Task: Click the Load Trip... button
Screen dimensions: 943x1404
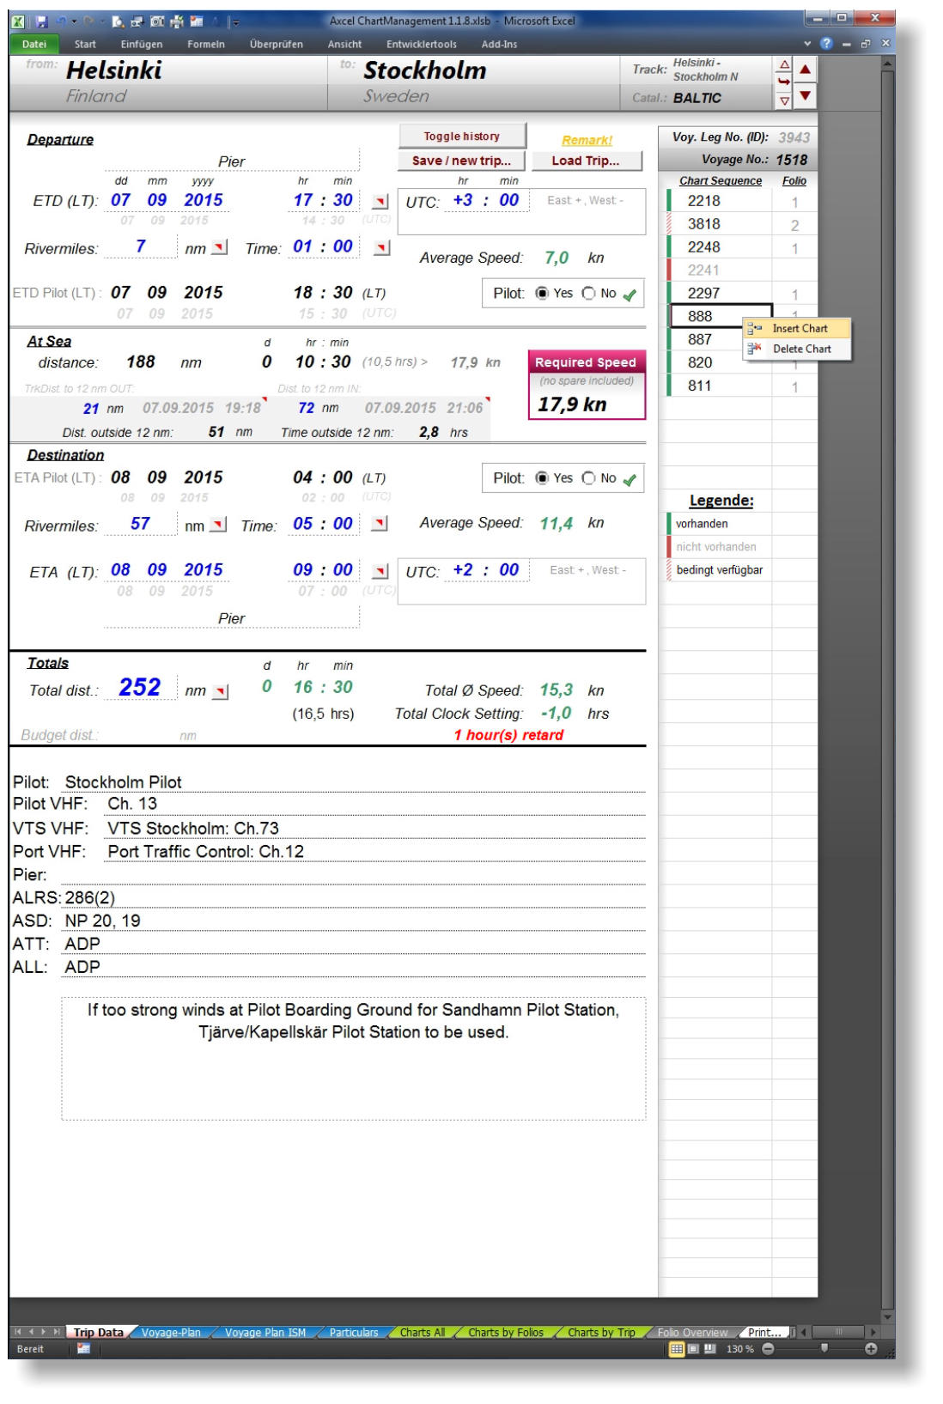Action: (x=585, y=161)
